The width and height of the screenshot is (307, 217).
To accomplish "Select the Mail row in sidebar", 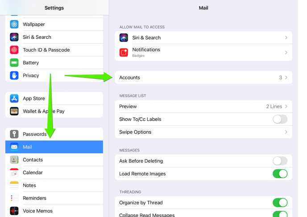I will tap(54, 147).
